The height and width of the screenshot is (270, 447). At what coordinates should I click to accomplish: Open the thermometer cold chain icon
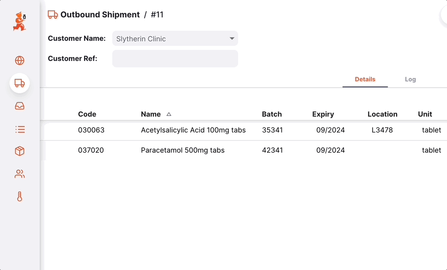click(20, 196)
